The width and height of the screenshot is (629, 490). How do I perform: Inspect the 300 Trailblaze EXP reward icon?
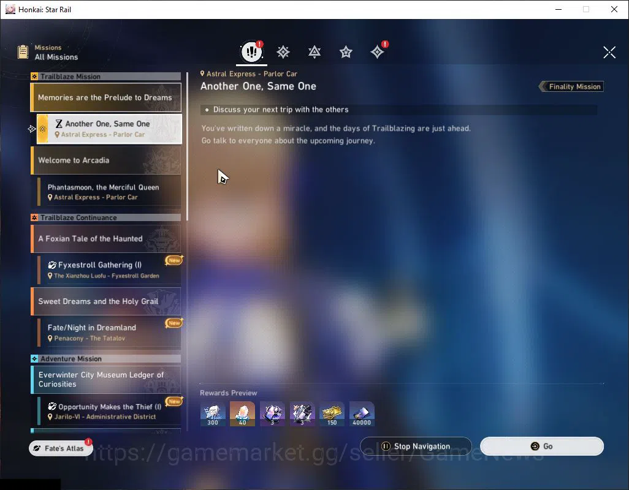click(x=213, y=414)
